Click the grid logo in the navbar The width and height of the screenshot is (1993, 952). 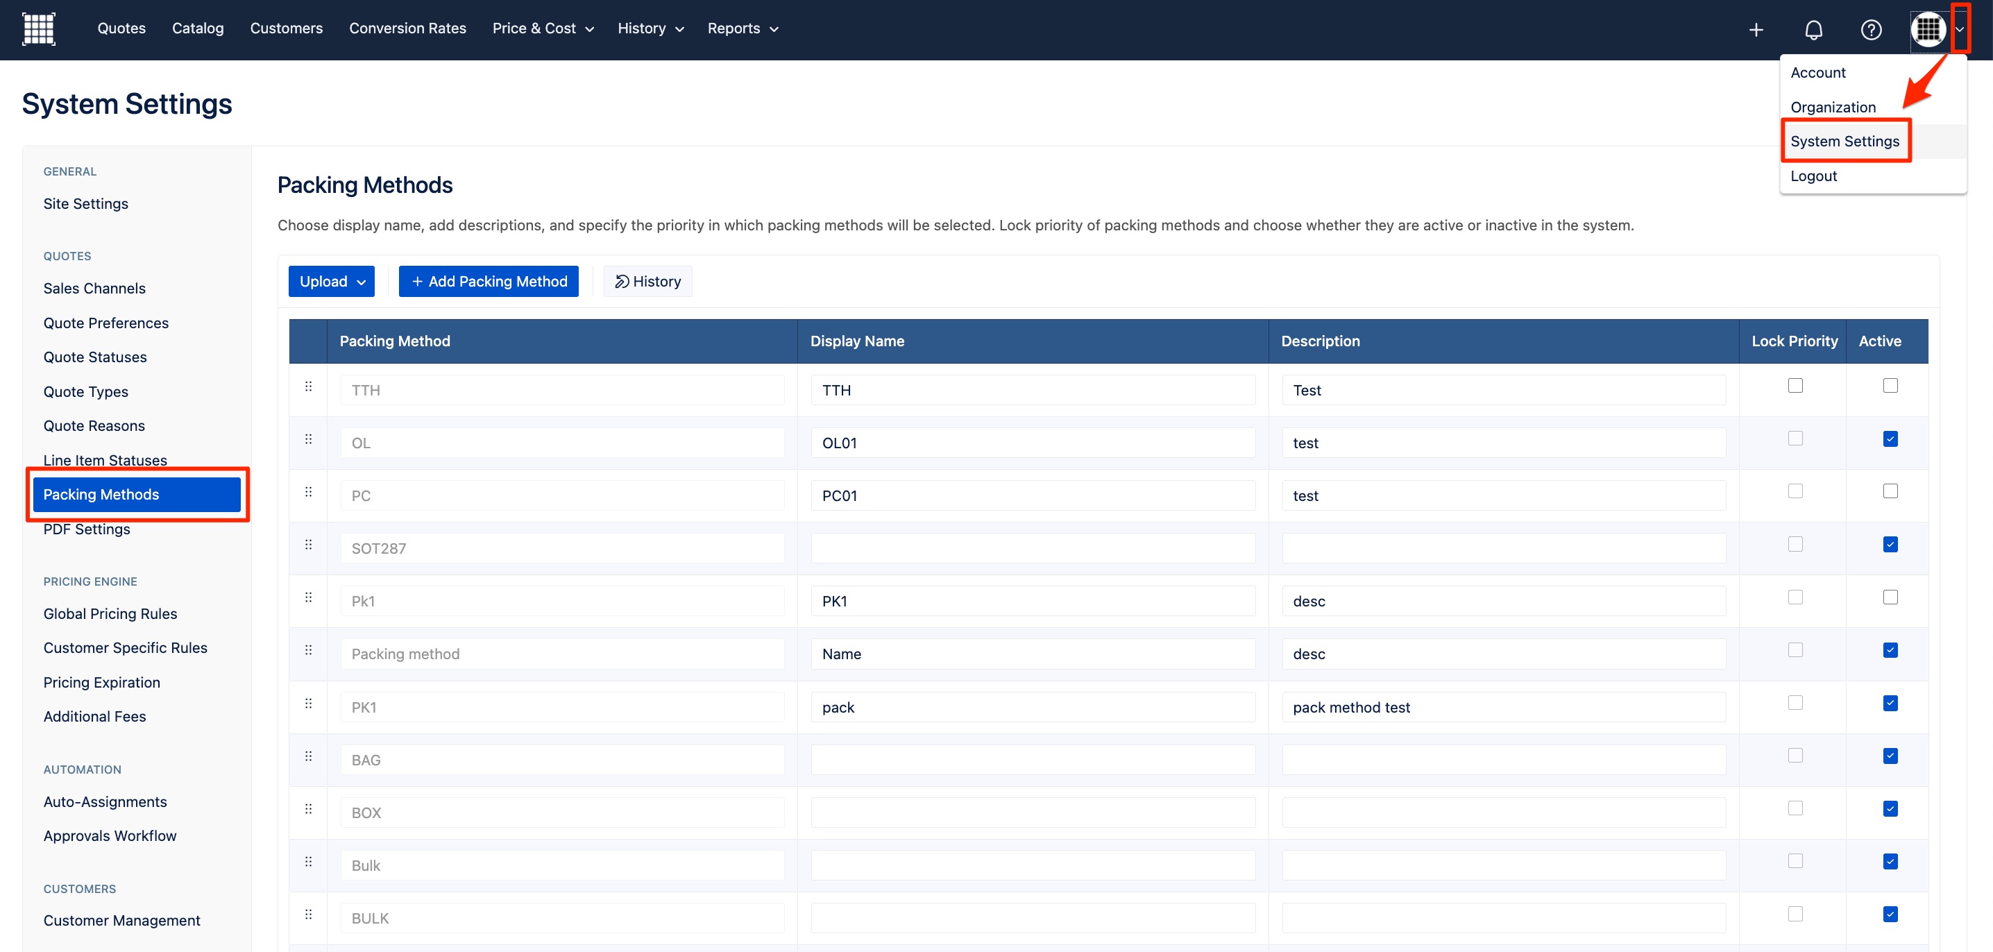click(39, 28)
